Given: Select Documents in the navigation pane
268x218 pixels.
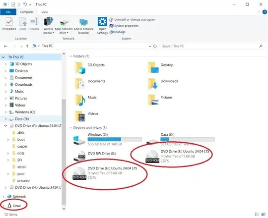Looking at the screenshot, I should tap(24, 78).
